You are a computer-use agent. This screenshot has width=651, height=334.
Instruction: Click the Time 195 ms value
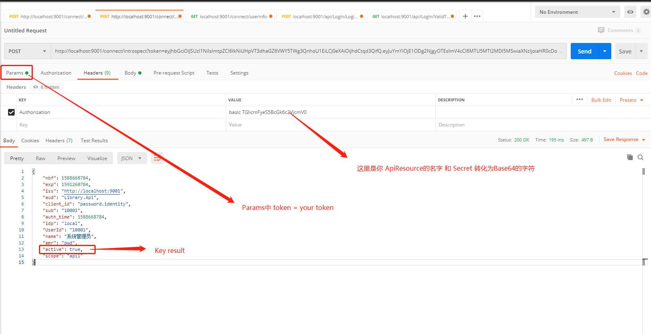click(556, 140)
